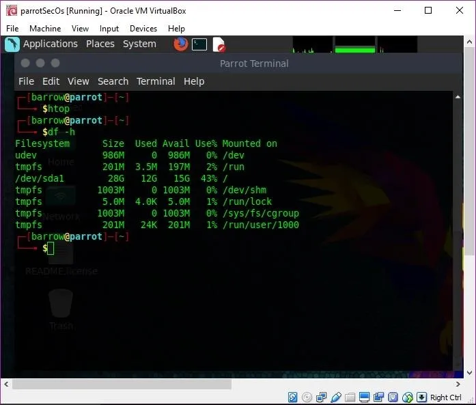This screenshot has height=405, width=476.
Task: Open the VirtualBox Devices menu
Action: click(x=143, y=29)
